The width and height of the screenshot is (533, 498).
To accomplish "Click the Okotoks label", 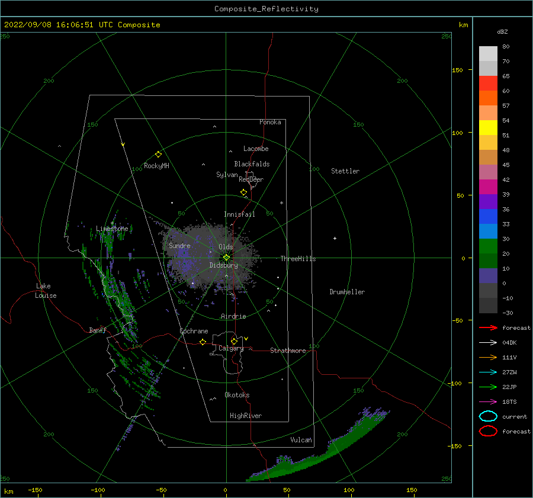I will (x=237, y=395).
